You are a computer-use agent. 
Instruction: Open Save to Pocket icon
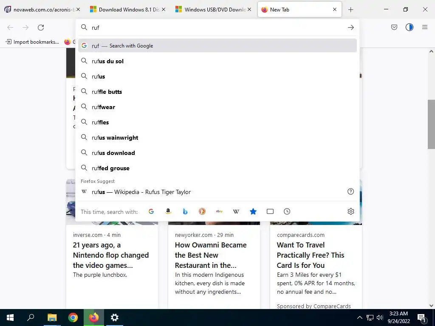tap(394, 27)
